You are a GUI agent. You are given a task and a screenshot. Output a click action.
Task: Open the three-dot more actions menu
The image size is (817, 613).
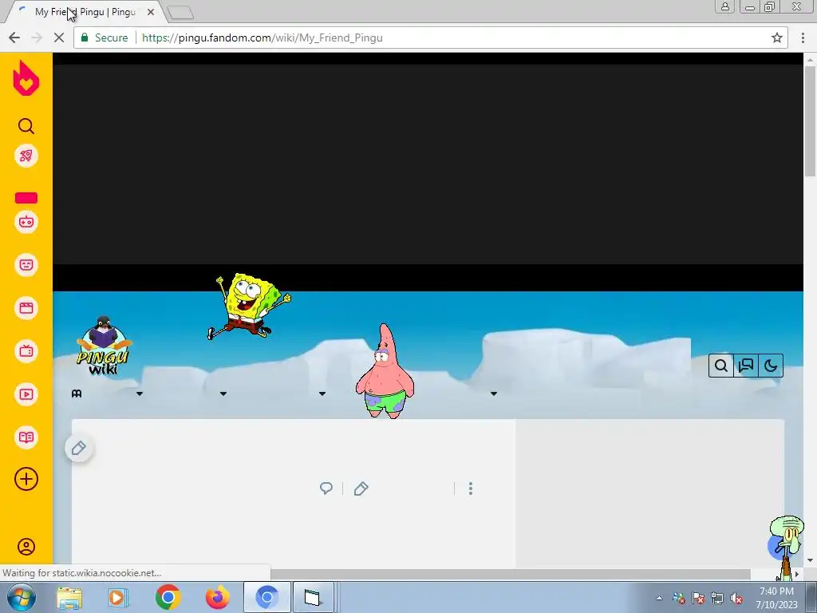point(471,488)
